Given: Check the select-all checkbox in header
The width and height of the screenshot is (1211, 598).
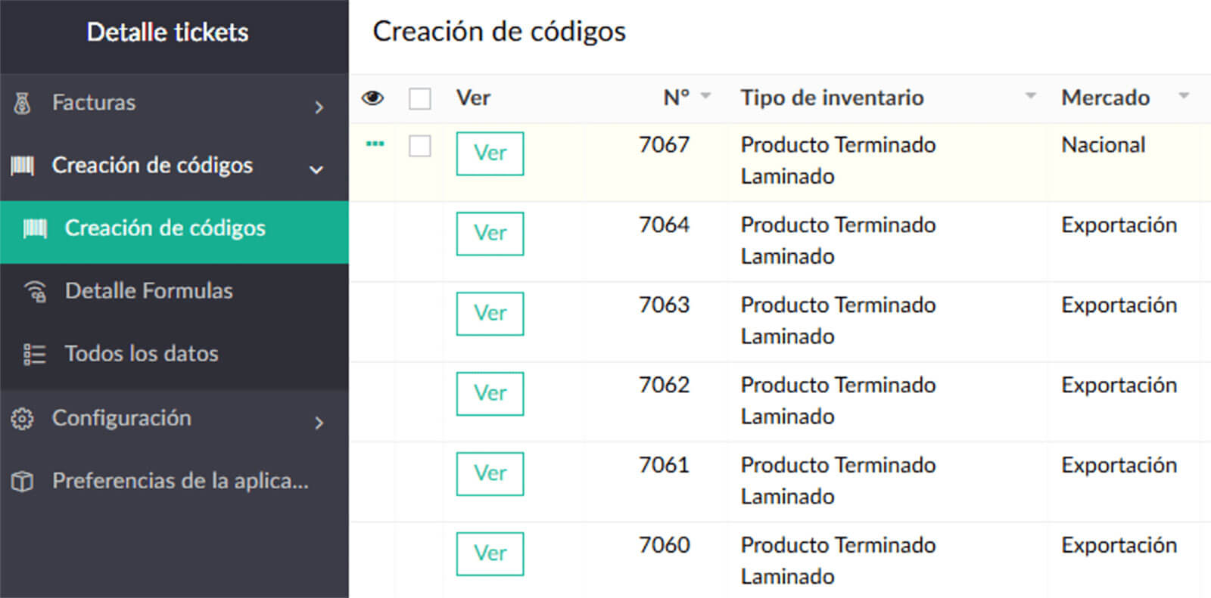Looking at the screenshot, I should click(420, 98).
